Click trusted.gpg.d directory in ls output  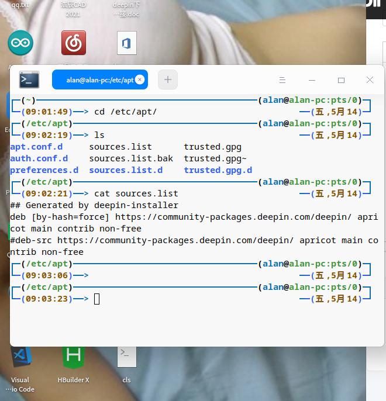[x=218, y=171]
